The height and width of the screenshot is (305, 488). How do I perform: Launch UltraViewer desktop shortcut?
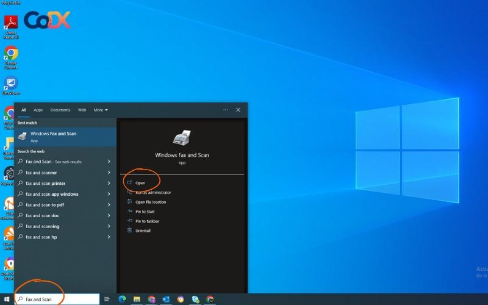click(x=11, y=85)
